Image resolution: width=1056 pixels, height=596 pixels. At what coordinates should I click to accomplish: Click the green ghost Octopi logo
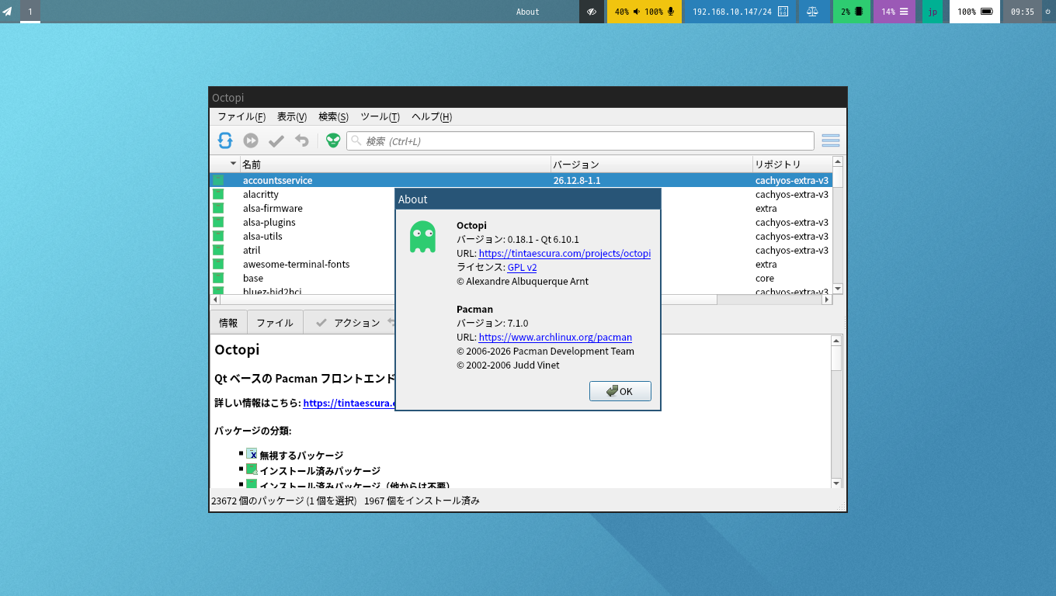[x=422, y=237]
